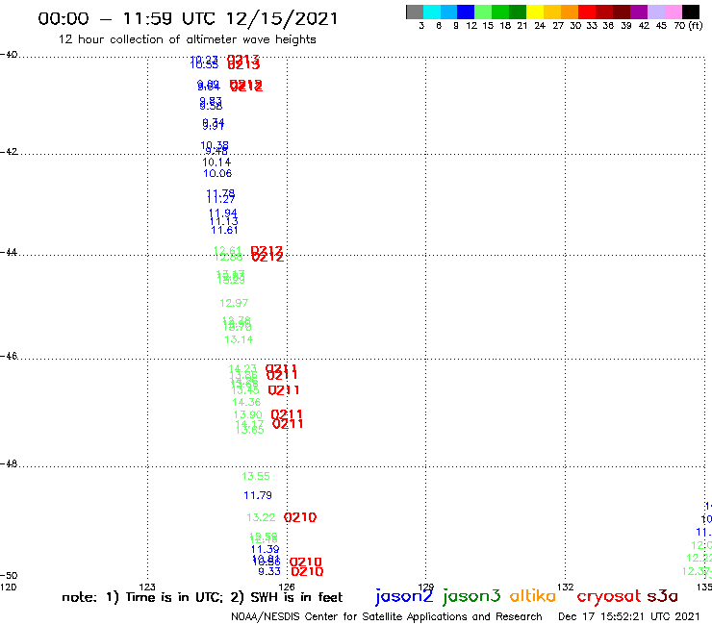Screen dimensions: 712x625
Task: Select the purple legend color box
Action: pyautogui.click(x=639, y=12)
